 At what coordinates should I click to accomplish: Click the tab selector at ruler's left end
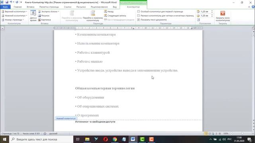click(x=2, y=28)
